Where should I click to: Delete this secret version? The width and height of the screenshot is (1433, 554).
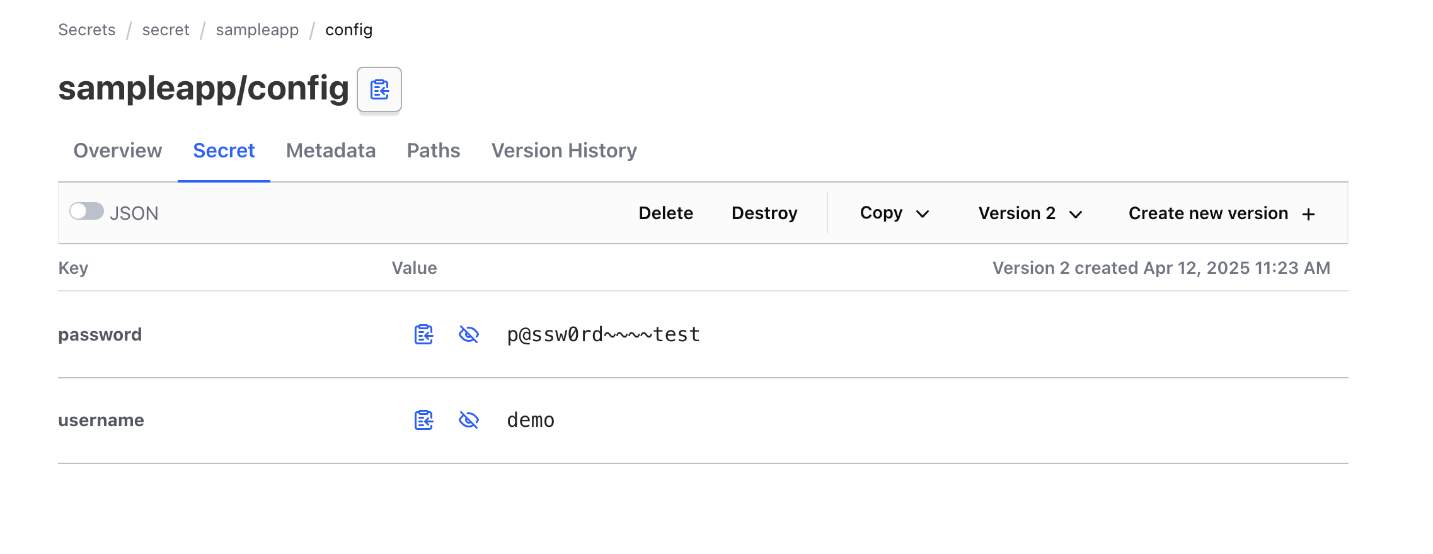pyautogui.click(x=665, y=213)
